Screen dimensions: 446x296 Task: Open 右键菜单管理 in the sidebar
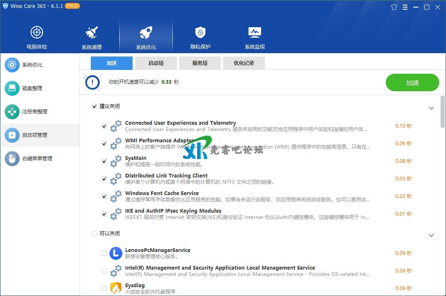(37, 159)
